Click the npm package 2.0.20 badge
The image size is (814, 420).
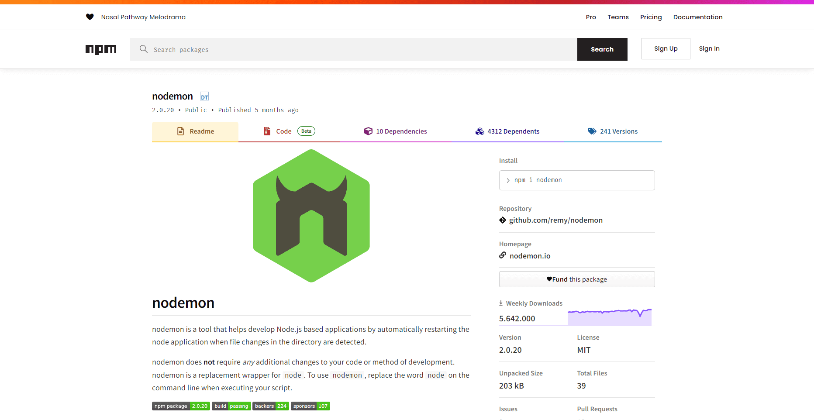[x=181, y=406]
